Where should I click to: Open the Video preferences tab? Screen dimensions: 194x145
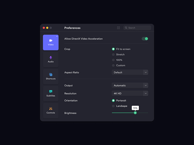click(x=51, y=42)
